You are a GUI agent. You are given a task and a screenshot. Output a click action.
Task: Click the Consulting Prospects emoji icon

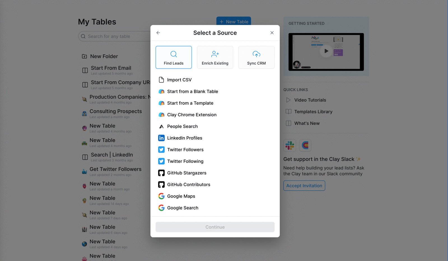(x=84, y=114)
